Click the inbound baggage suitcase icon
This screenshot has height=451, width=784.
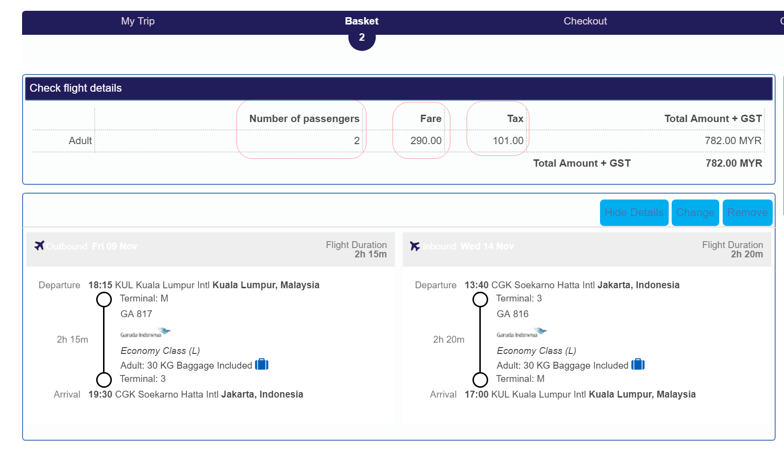pos(638,364)
